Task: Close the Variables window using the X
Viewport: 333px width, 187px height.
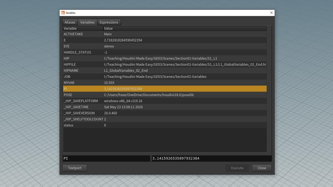Action: (x=271, y=13)
